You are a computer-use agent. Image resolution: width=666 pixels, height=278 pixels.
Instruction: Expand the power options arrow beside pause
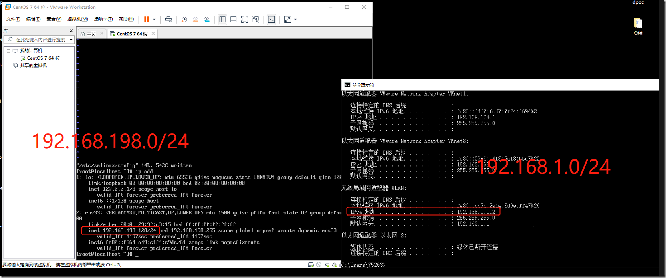pyautogui.click(x=154, y=19)
